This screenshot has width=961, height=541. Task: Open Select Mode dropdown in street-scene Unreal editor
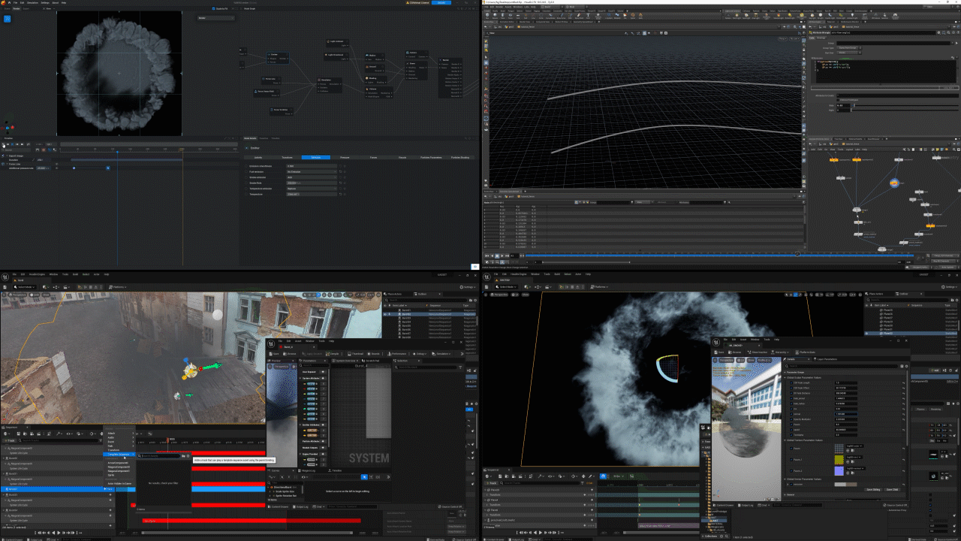tap(26, 287)
